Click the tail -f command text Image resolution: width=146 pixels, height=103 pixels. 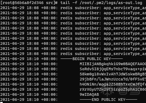point(69,3)
